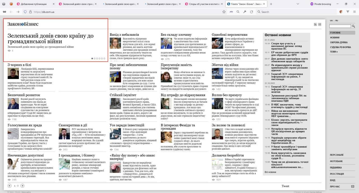The image size is (359, 193).
Task: Click the envelope mail icon near RSS
Action: point(320,25)
